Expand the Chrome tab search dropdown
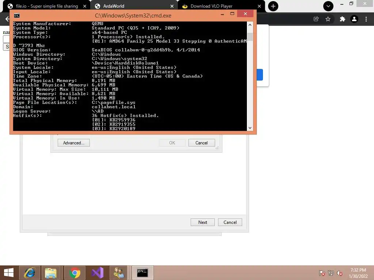The height and width of the screenshot is (280, 374). pyautogui.click(x=328, y=6)
